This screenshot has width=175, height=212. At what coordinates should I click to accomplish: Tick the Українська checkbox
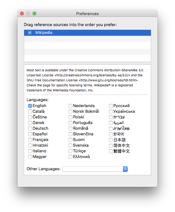point(111,111)
